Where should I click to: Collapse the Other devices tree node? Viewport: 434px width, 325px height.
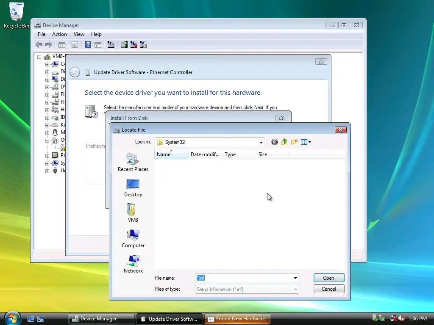[47, 140]
